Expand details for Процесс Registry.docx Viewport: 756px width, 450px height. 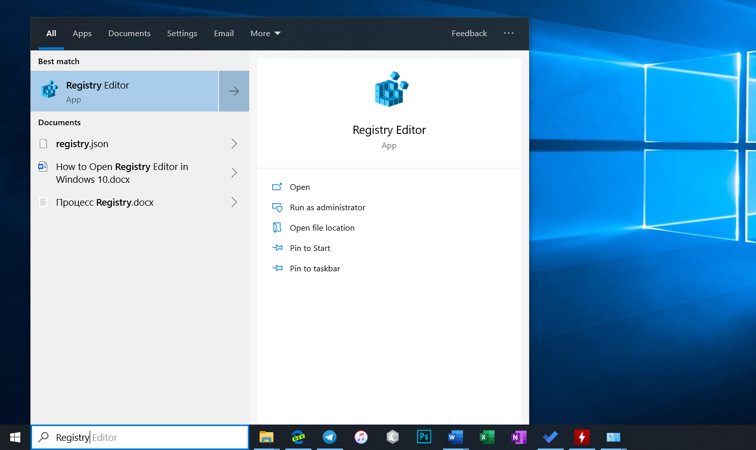[x=234, y=202]
